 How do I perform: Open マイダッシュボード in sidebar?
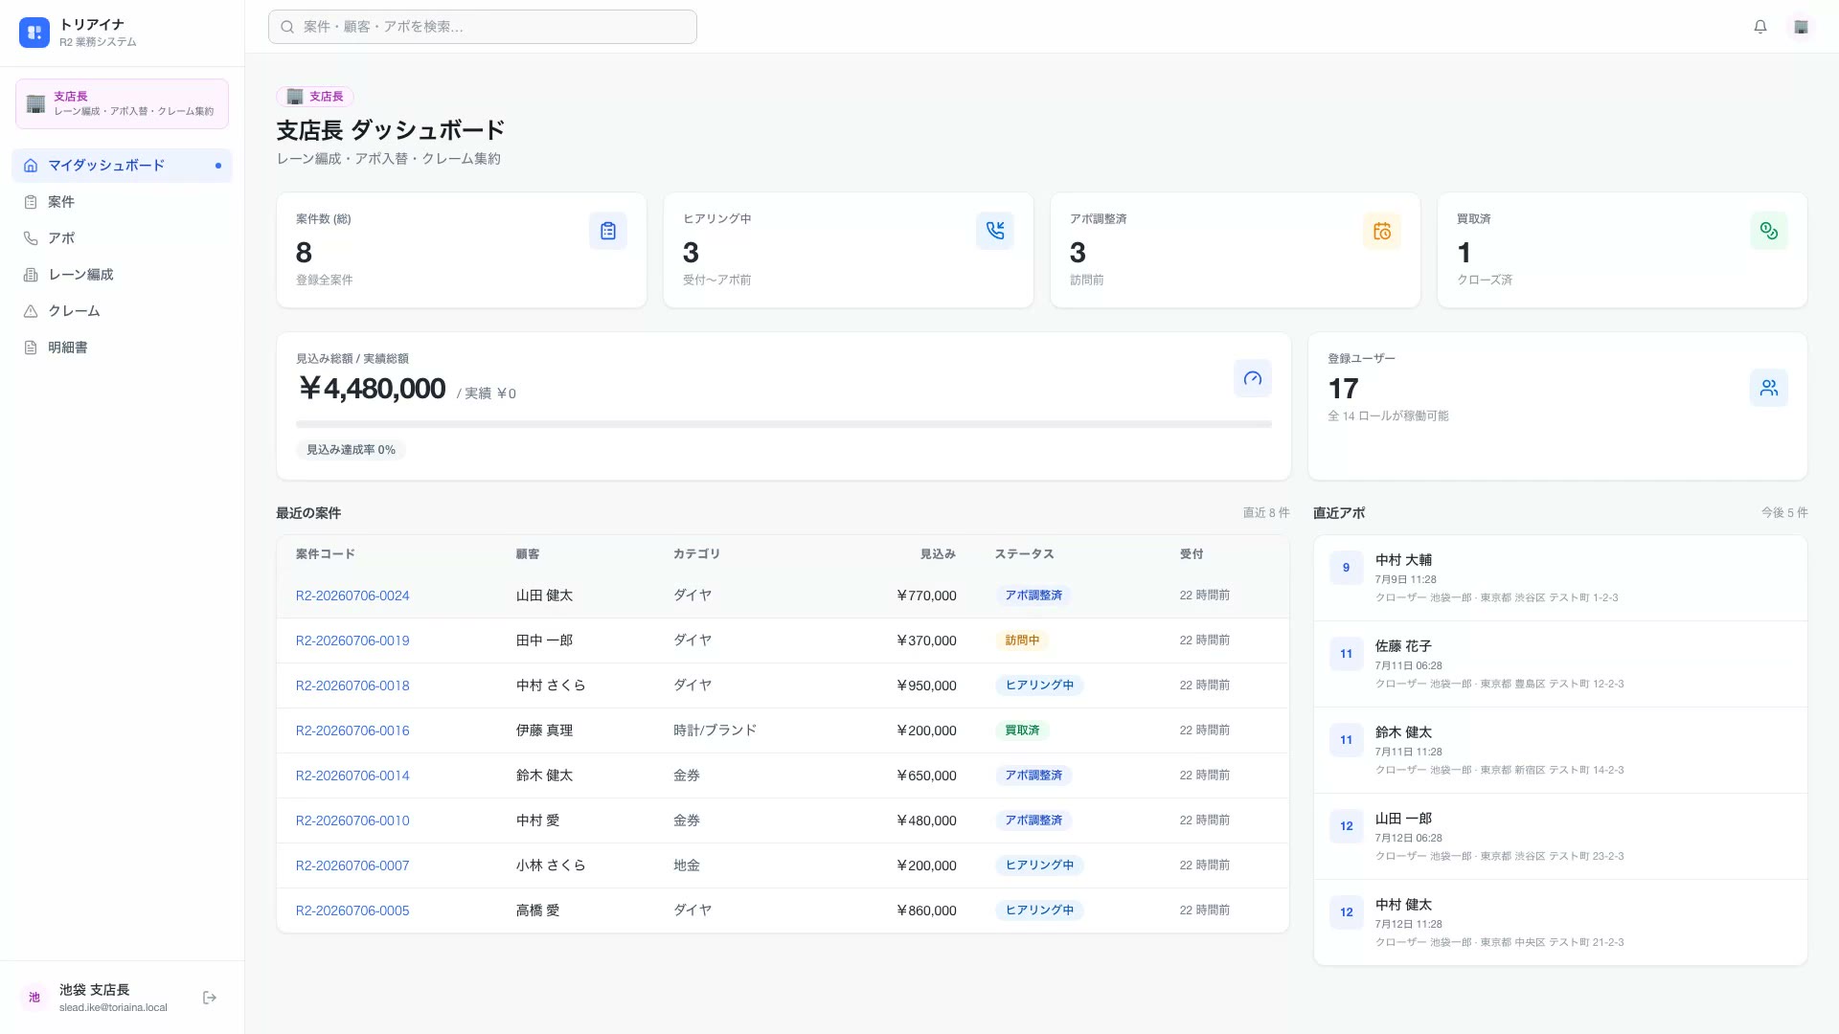[x=122, y=166]
